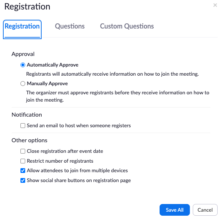Viewport: 222px width, 219px height.
Task: Click the 'Close registration after event date' label
Action: tap(65, 151)
